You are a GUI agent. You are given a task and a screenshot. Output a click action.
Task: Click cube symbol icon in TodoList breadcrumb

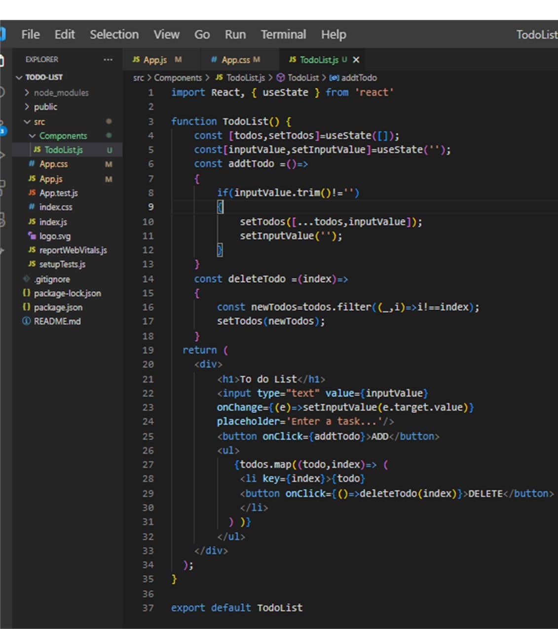point(281,78)
